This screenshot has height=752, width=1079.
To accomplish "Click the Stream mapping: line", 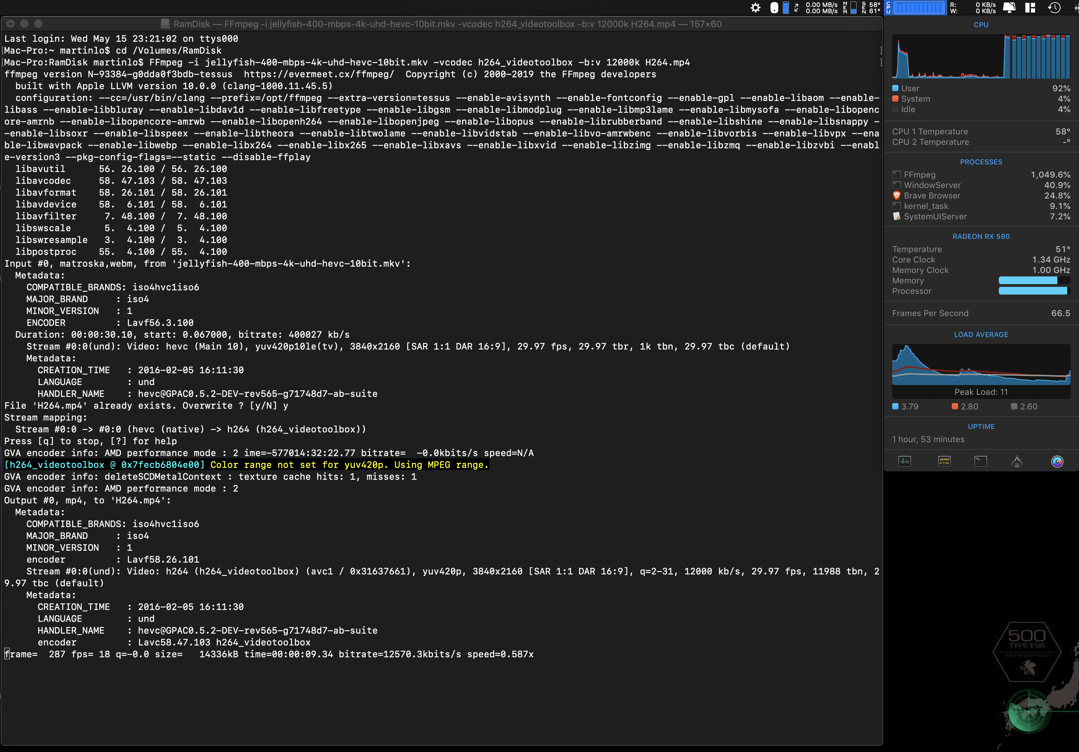I will pyautogui.click(x=46, y=417).
